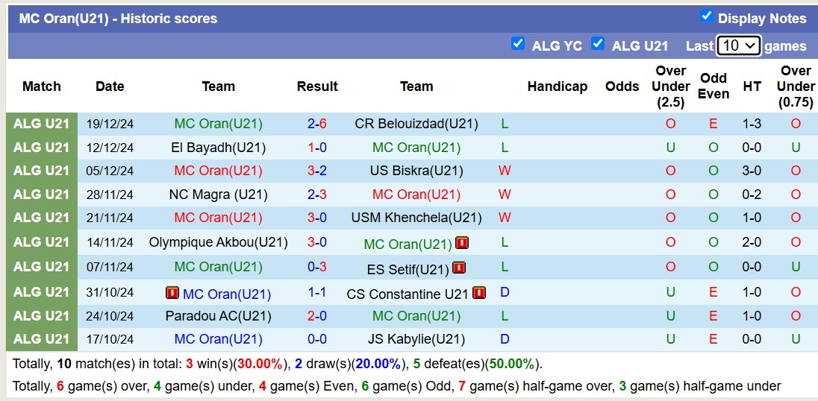Open the Last games count dropdown

tap(738, 45)
